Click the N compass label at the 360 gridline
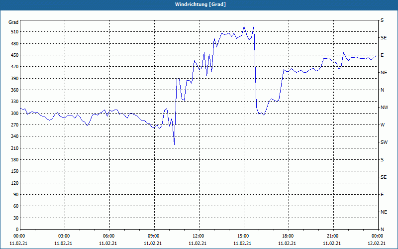 coord(382,90)
